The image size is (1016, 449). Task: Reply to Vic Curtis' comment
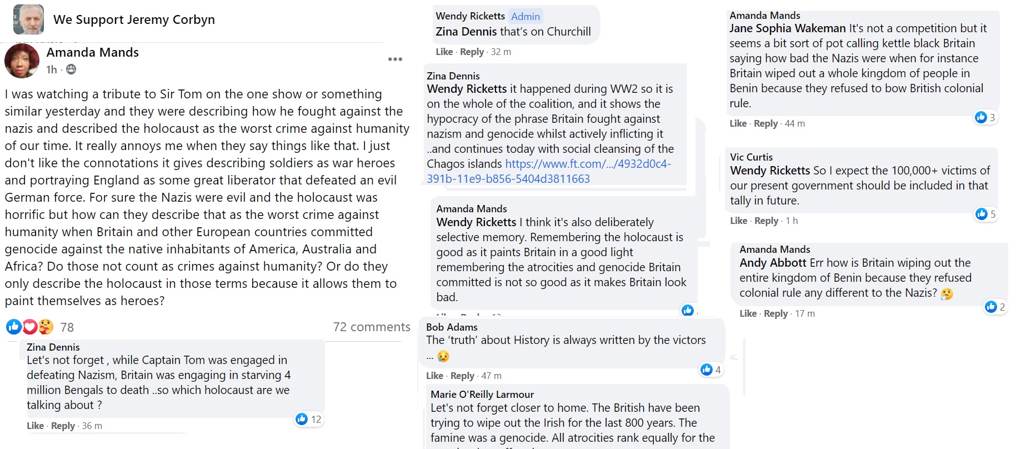click(x=766, y=221)
